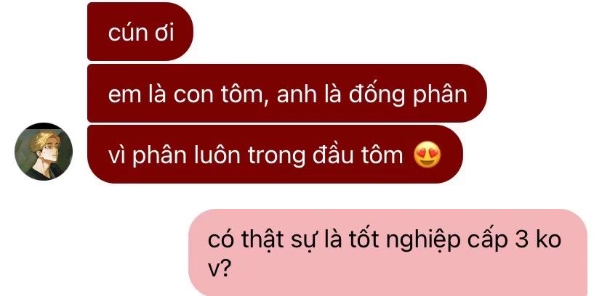Screen dimensions: 602x296
Task: Select the pink "có thật sự là" reply bubble
Action: [388, 252]
